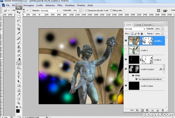This screenshot has height=118, width=175.
Task: Hide the Livello 0 copia layer
Action: 126,85
